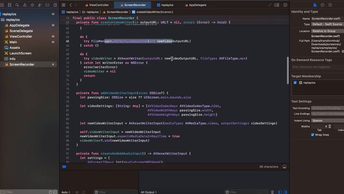The width and height of the screenshot is (344, 194).
Task: Open the Symbol navigator hierarchy icon
Action: click(10, 5)
